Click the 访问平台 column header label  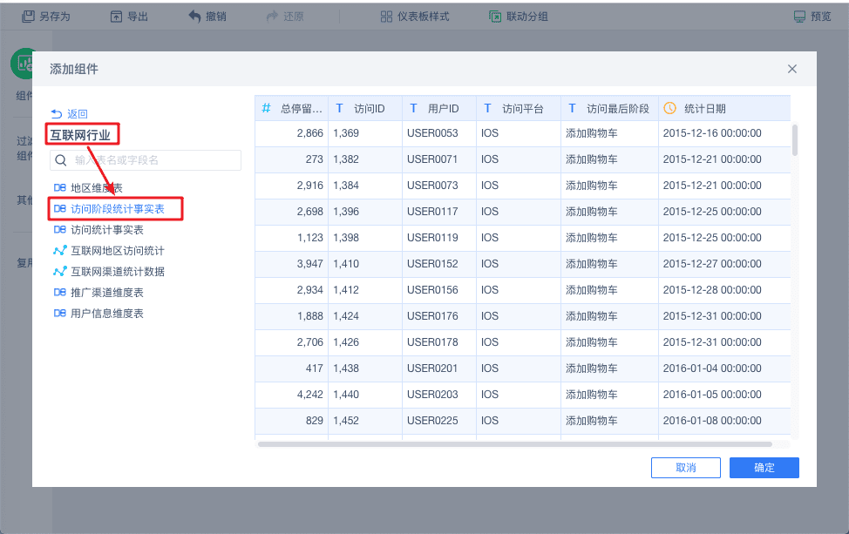point(523,109)
